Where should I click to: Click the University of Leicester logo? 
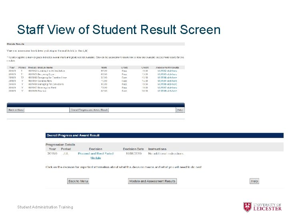[262, 207]
